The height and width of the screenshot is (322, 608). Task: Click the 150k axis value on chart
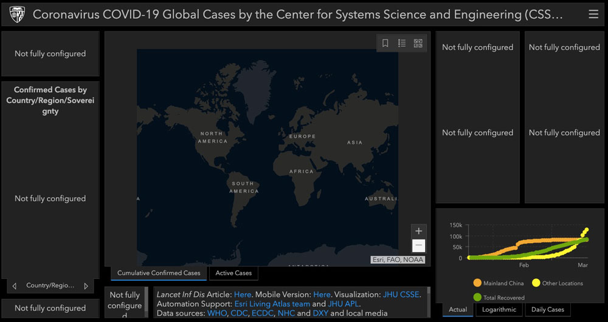455,225
